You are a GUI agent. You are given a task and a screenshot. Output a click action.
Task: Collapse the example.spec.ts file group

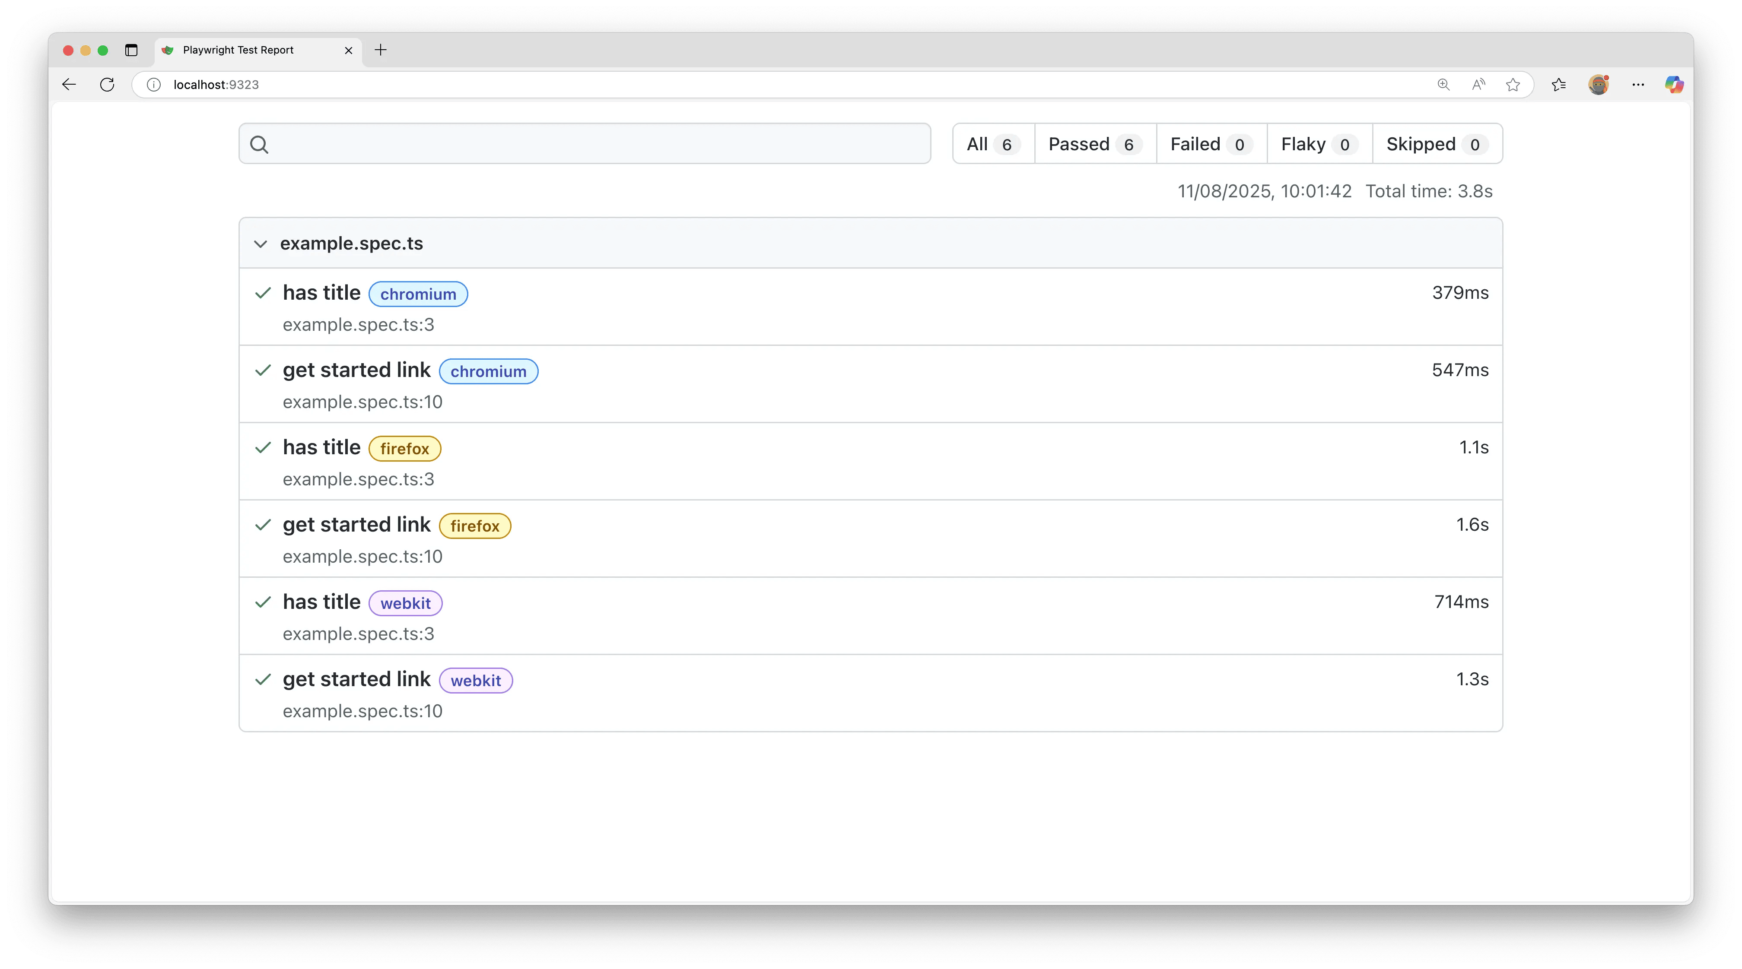(x=261, y=244)
